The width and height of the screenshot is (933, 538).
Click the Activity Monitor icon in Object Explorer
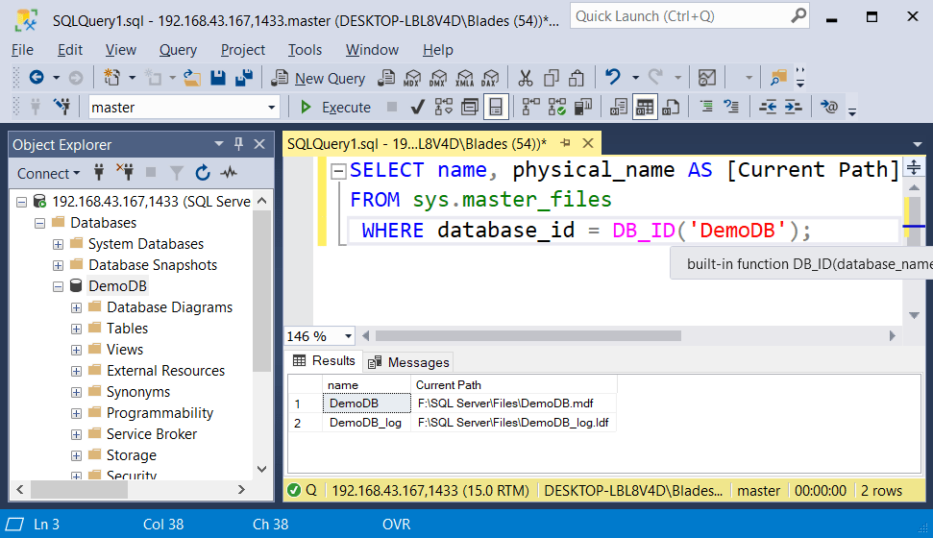(x=229, y=173)
